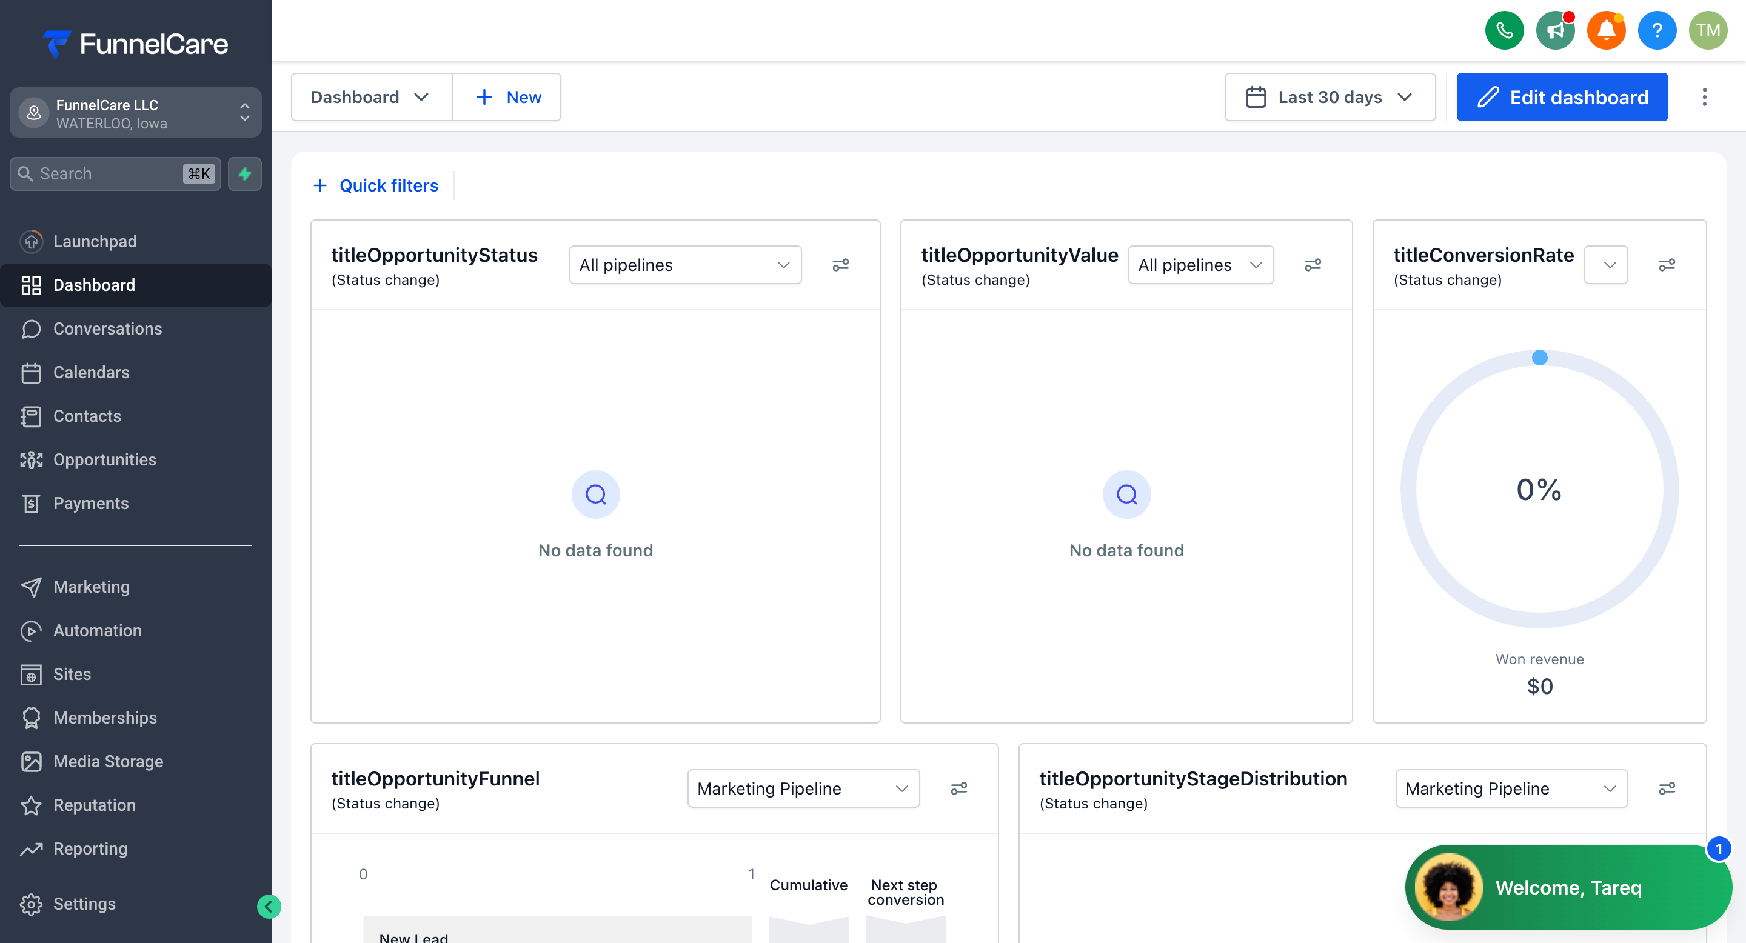Open All pipelines dropdown in titleOpportunityStatus
Viewport: 1746px width, 943px height.
pyautogui.click(x=684, y=265)
